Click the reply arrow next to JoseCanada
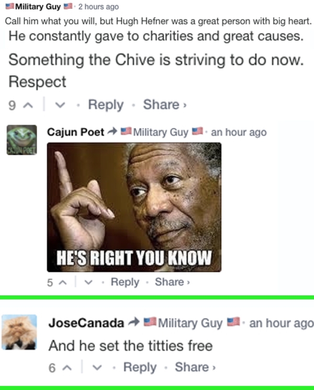 [134, 322]
